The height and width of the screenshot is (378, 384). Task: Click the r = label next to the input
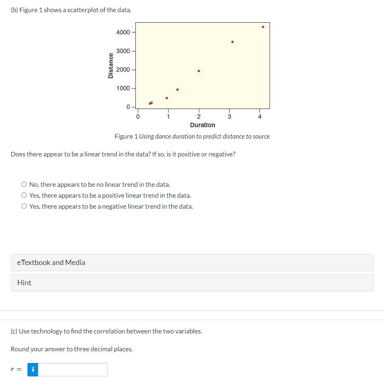click(16, 369)
